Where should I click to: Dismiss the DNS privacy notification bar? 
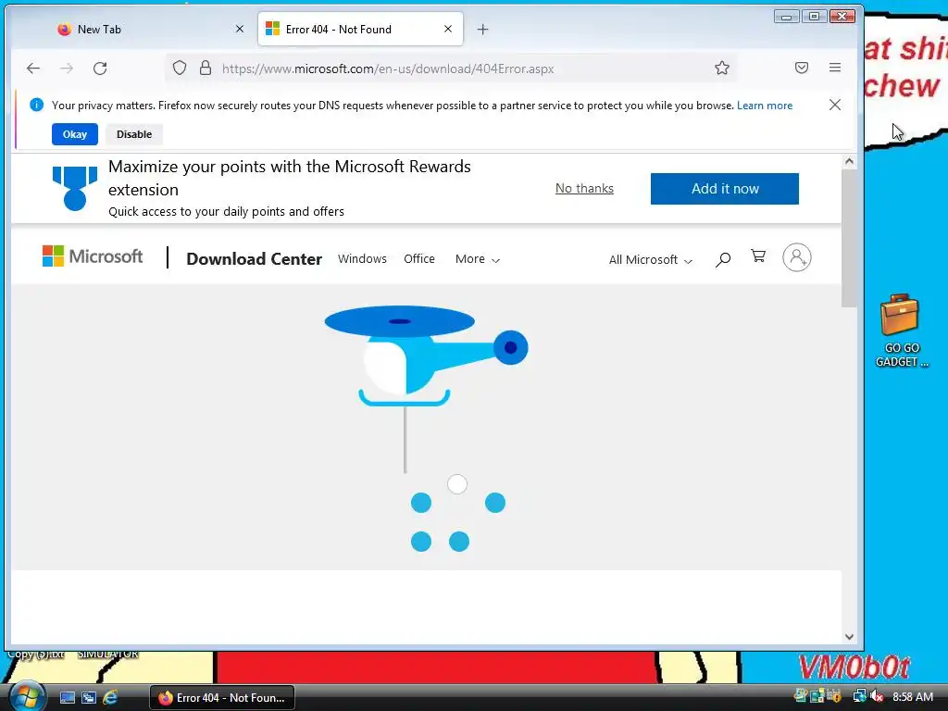(x=835, y=105)
